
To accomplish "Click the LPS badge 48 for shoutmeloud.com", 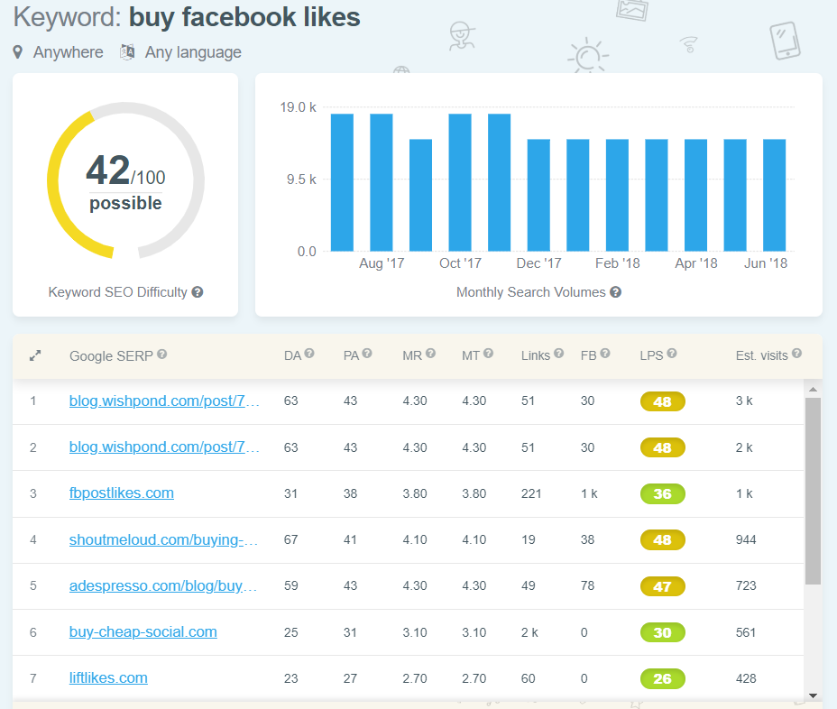I will click(x=662, y=539).
